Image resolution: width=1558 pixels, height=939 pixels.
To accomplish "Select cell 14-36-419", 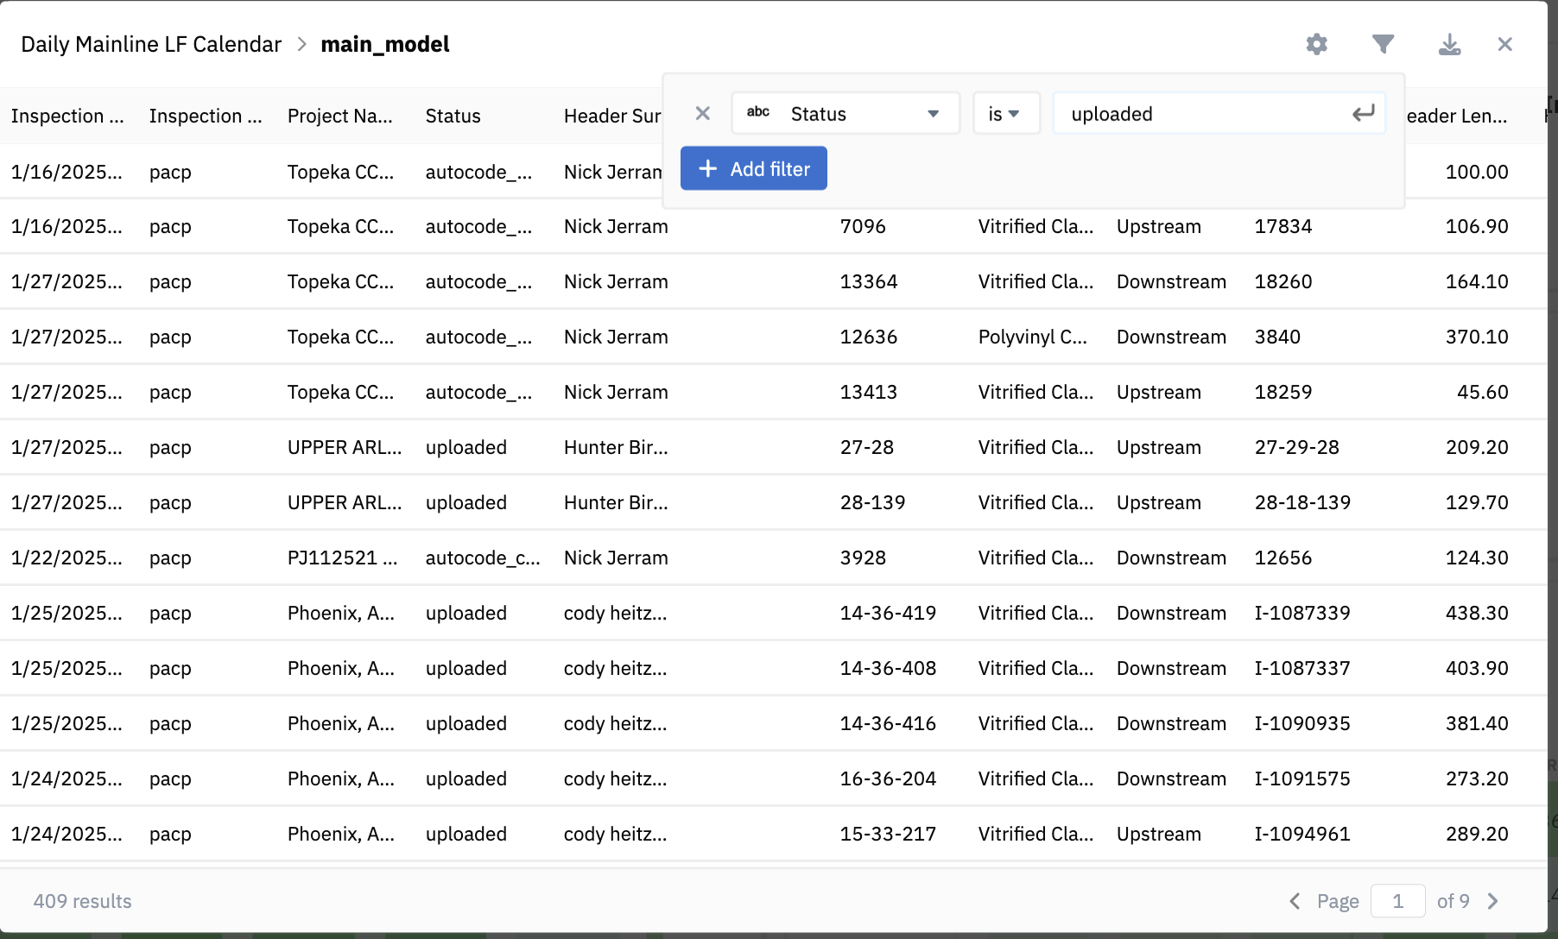I will coord(888,613).
